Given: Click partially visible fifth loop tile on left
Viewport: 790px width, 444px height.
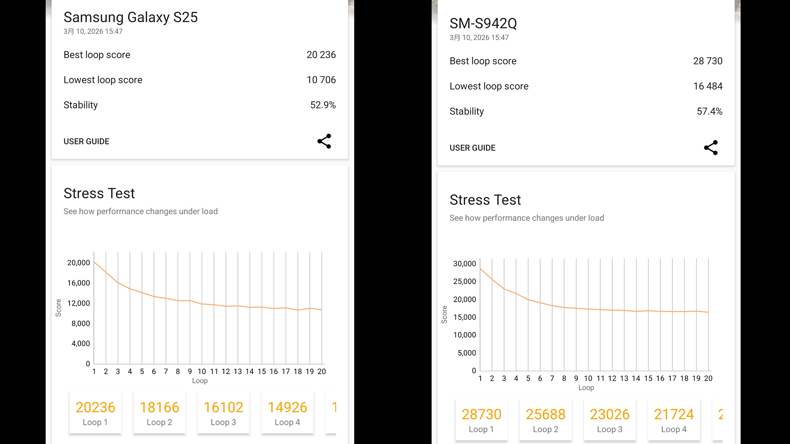Looking at the screenshot, I should (332, 413).
